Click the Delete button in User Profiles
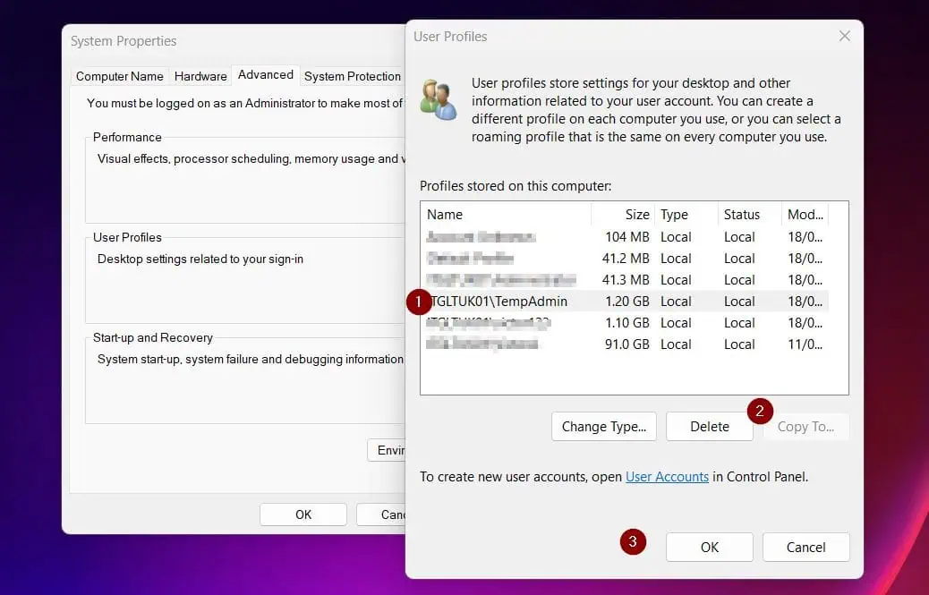 709,426
